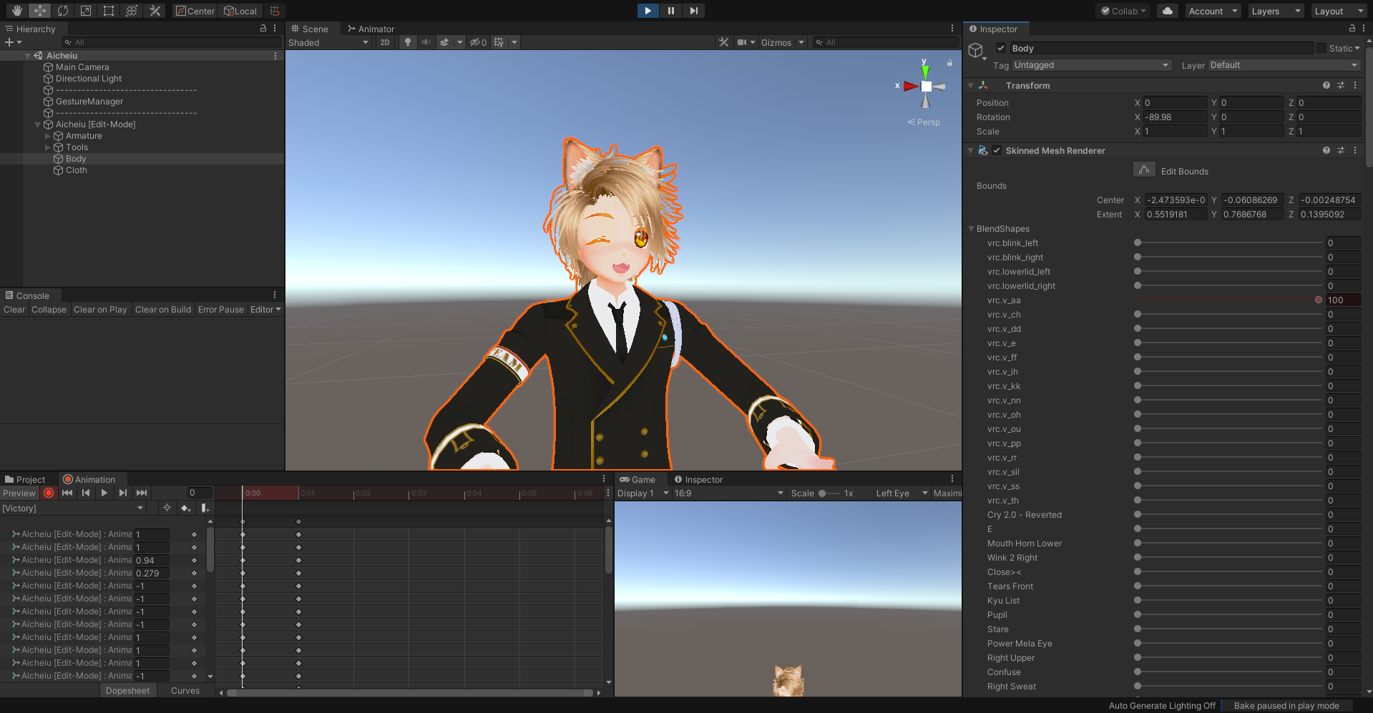Click the Step frame button
This screenshot has height=713, width=1373.
(x=693, y=11)
